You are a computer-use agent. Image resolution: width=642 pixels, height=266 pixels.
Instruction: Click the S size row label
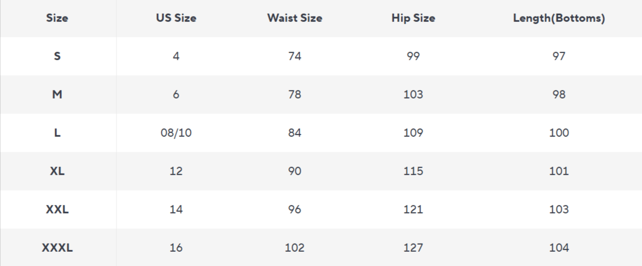tap(57, 56)
